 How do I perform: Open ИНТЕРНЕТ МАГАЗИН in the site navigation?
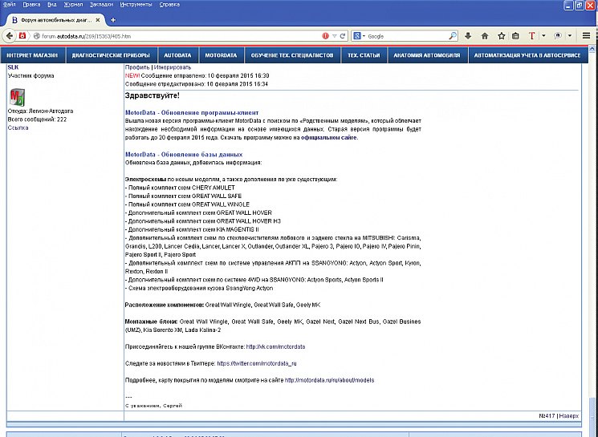[32, 55]
